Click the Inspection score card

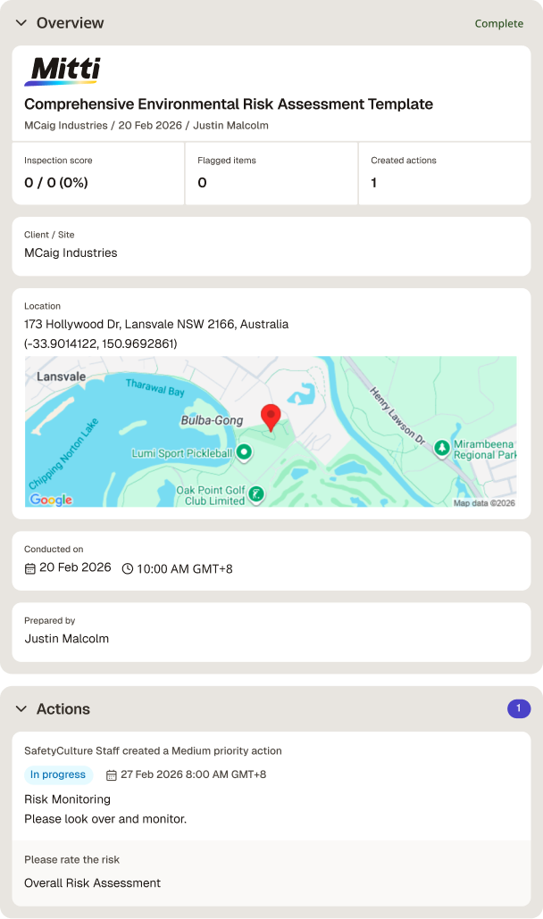98,173
